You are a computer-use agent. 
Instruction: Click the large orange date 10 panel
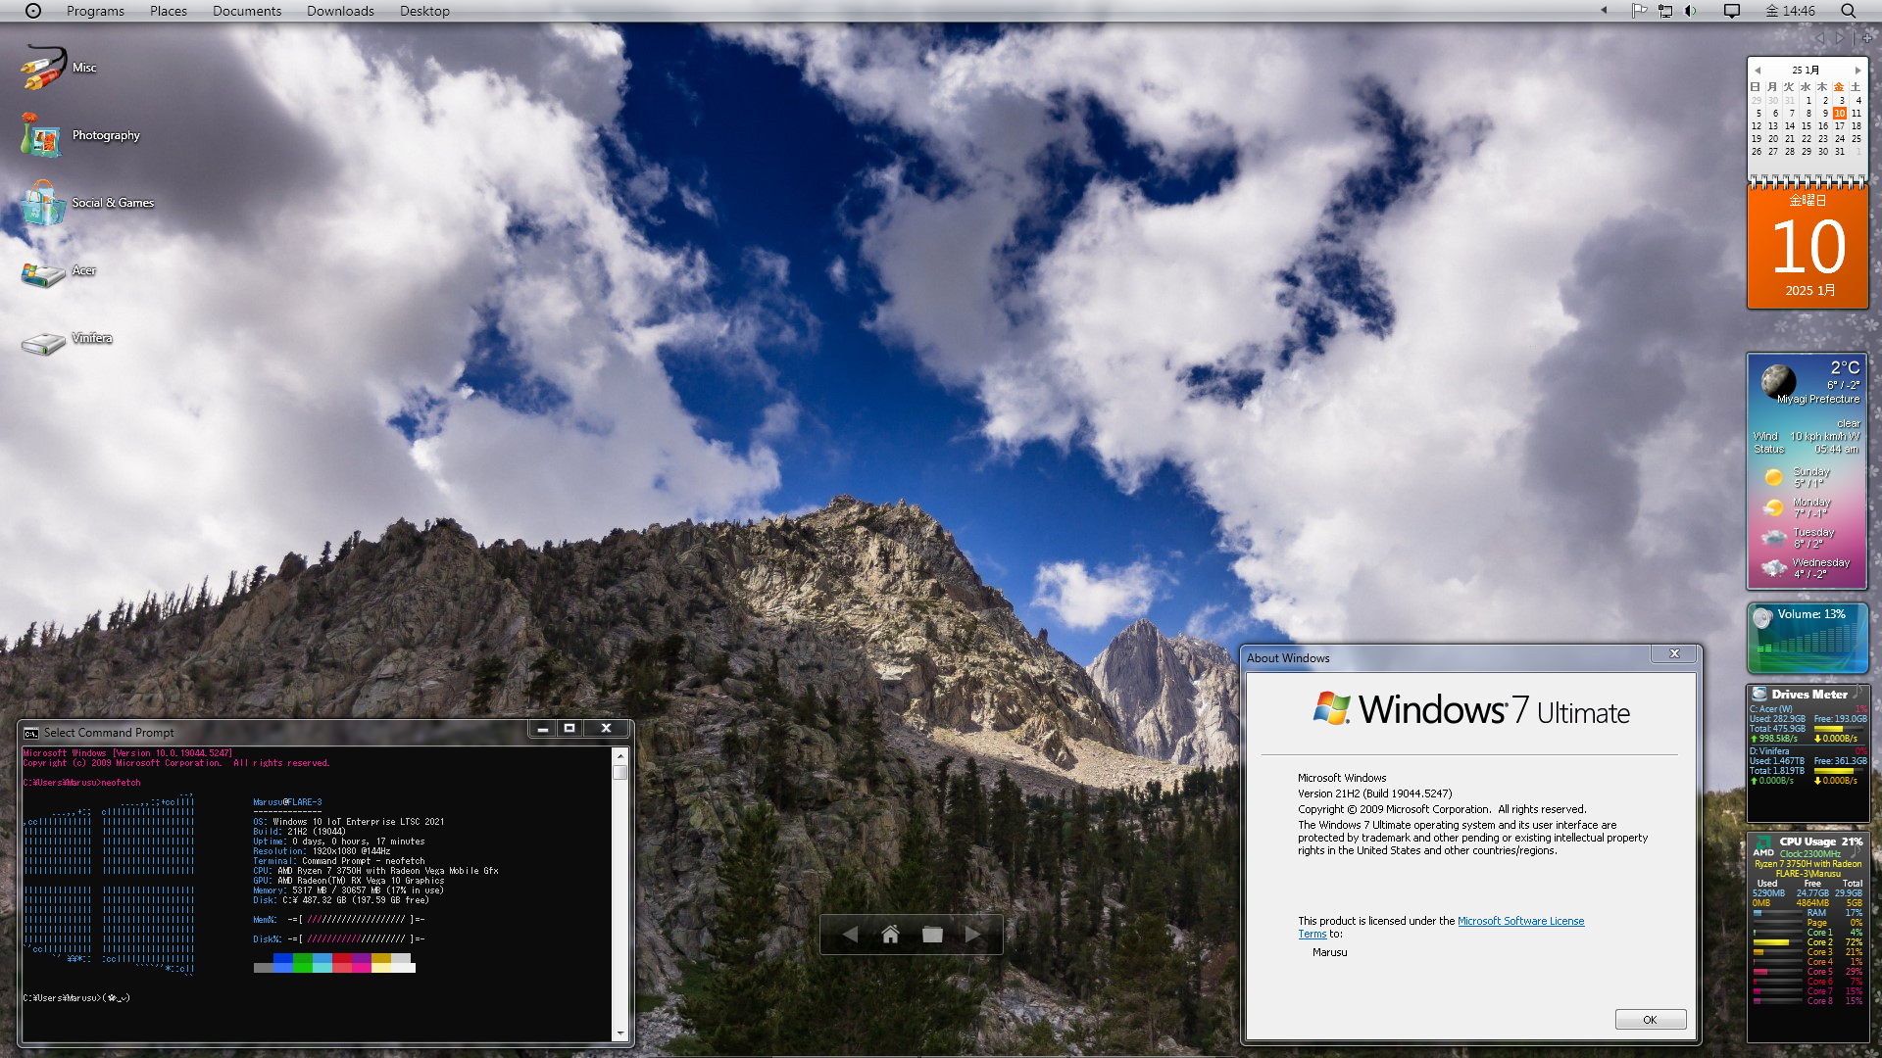click(1808, 246)
